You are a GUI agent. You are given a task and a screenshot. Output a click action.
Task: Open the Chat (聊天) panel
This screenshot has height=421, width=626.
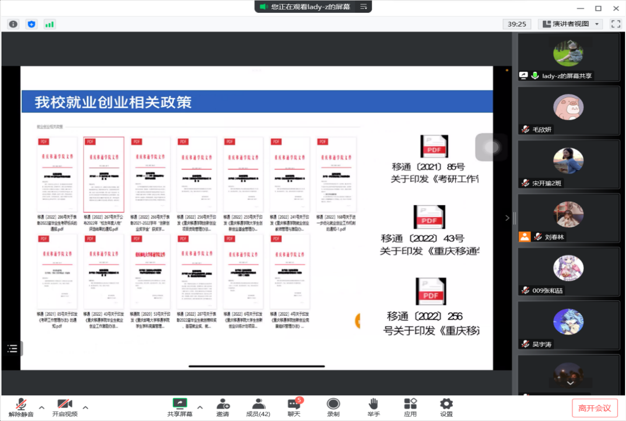294,407
